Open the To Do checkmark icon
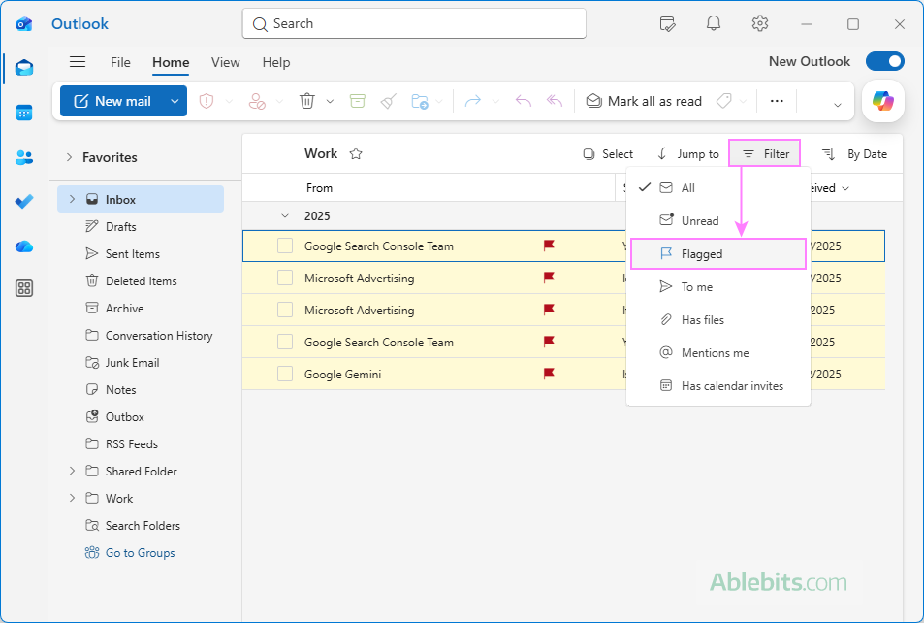This screenshot has width=924, height=623. coord(24,202)
